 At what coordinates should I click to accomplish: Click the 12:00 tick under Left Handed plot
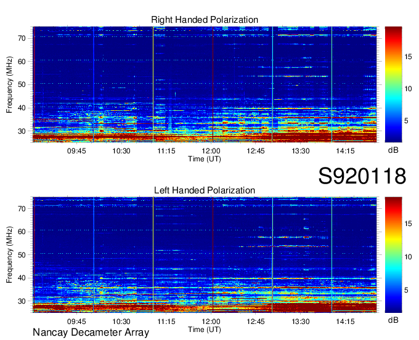[x=211, y=322]
